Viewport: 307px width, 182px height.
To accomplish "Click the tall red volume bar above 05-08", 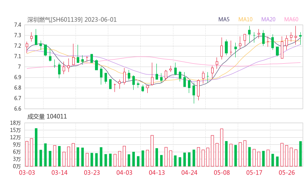I will (x=222, y=147).
